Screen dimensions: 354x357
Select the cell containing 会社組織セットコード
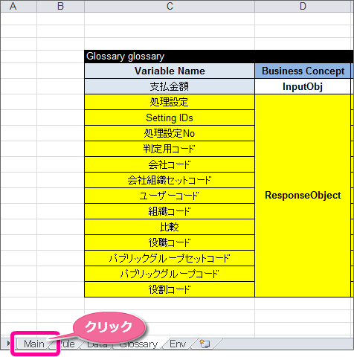tap(170, 180)
